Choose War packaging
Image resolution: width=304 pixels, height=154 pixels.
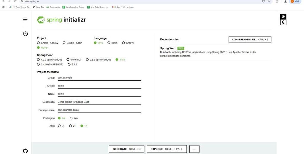(x=74, y=118)
